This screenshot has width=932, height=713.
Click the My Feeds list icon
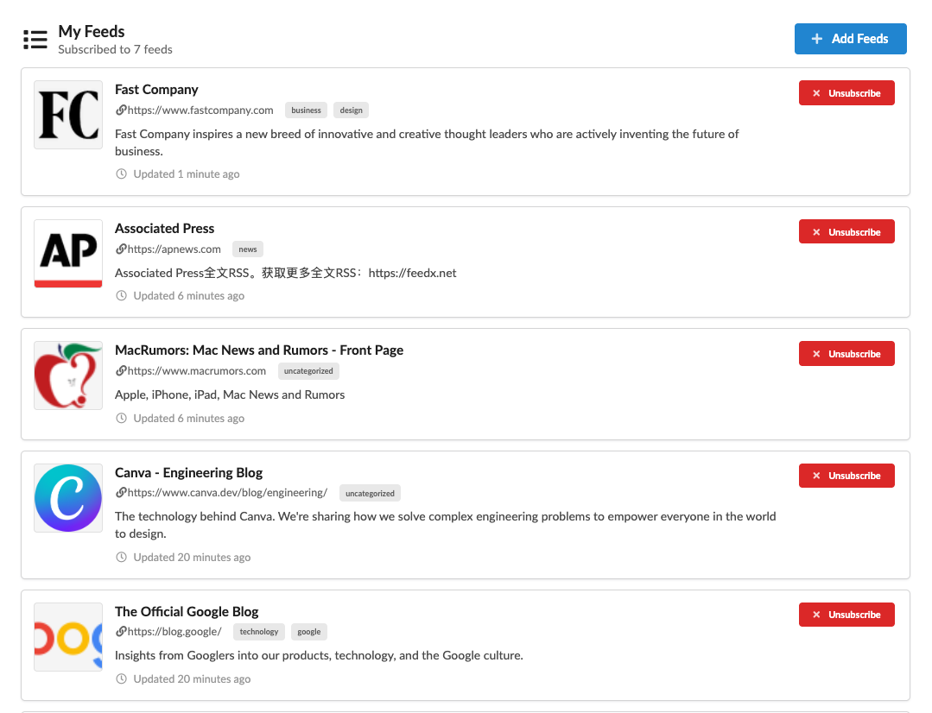coord(35,39)
